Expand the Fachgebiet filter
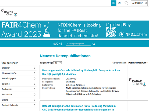 point(19,89)
